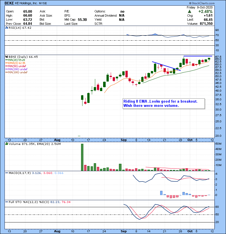Click the RSI(14) indicator icon
Viewport: 226px width, 234px height.
(x=6, y=28)
